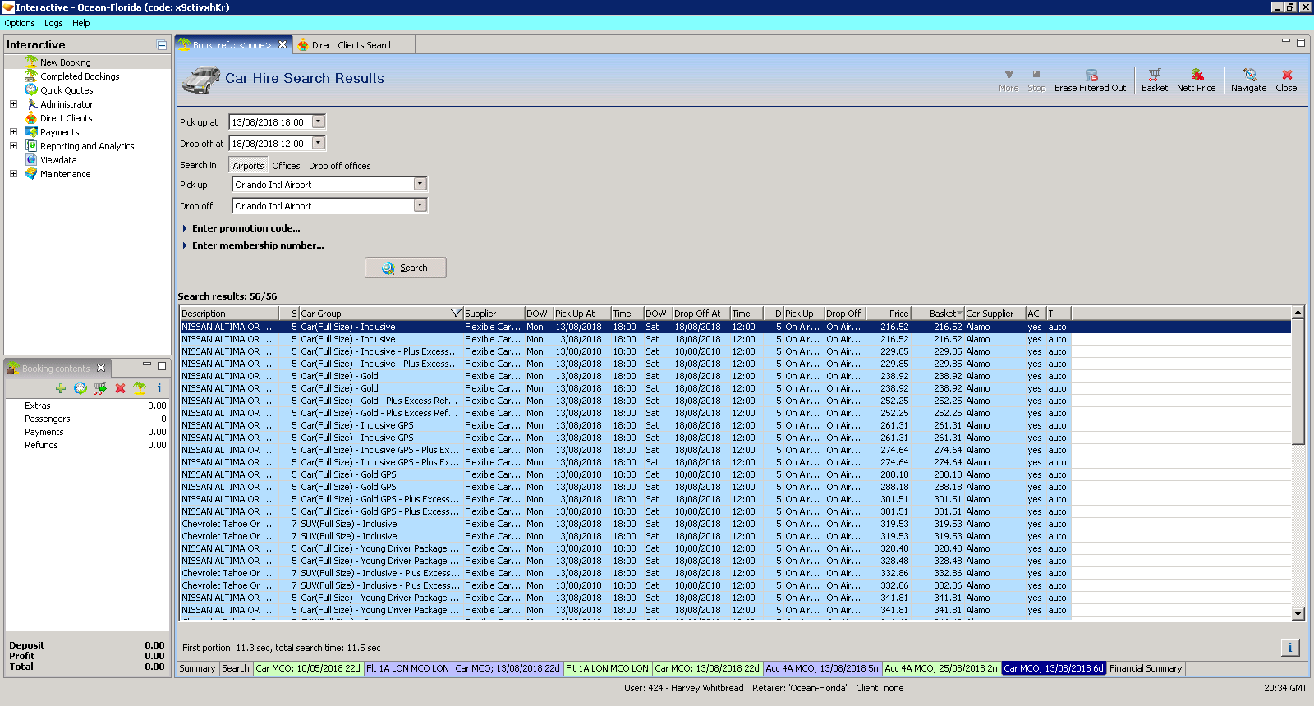This screenshot has width=1314, height=706.
Task: Open Completed Bookings in sidebar
Action: tap(80, 76)
